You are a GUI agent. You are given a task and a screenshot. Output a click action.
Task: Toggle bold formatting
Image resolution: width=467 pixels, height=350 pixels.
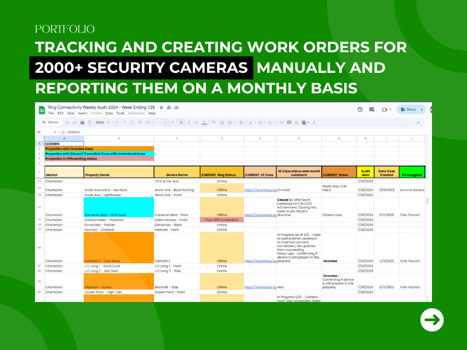(181, 122)
